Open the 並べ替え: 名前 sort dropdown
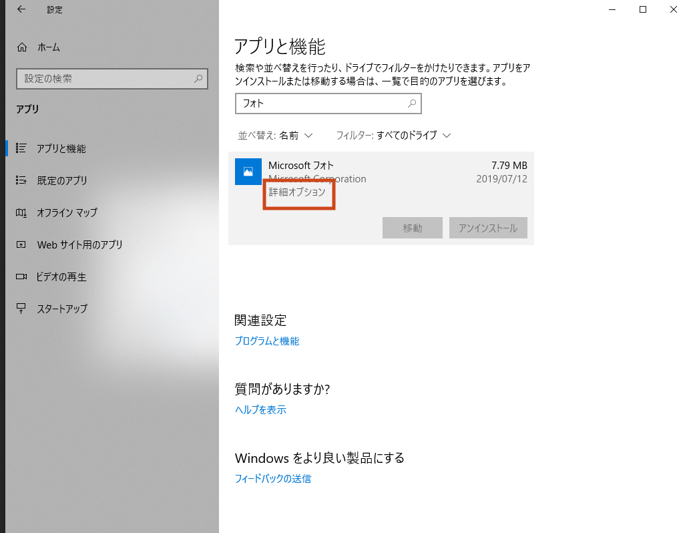Image resolution: width=689 pixels, height=533 pixels. pos(275,135)
